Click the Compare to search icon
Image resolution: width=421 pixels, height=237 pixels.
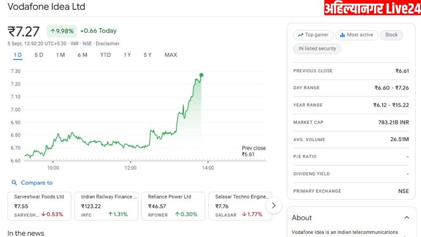point(14,183)
